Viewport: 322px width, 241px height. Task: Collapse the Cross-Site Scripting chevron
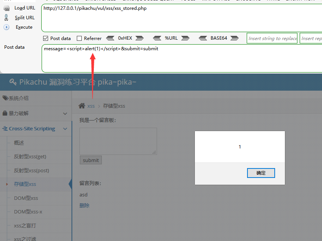pyautogui.click(x=65, y=129)
